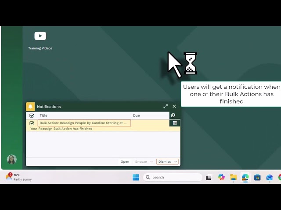
Task: Uncheck the Bulk Action Reassign People checkbox
Action: [x=32, y=123]
